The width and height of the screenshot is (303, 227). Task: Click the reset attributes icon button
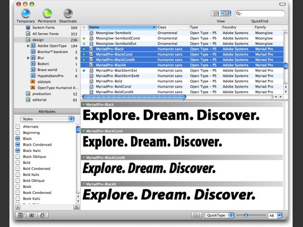[76, 207]
